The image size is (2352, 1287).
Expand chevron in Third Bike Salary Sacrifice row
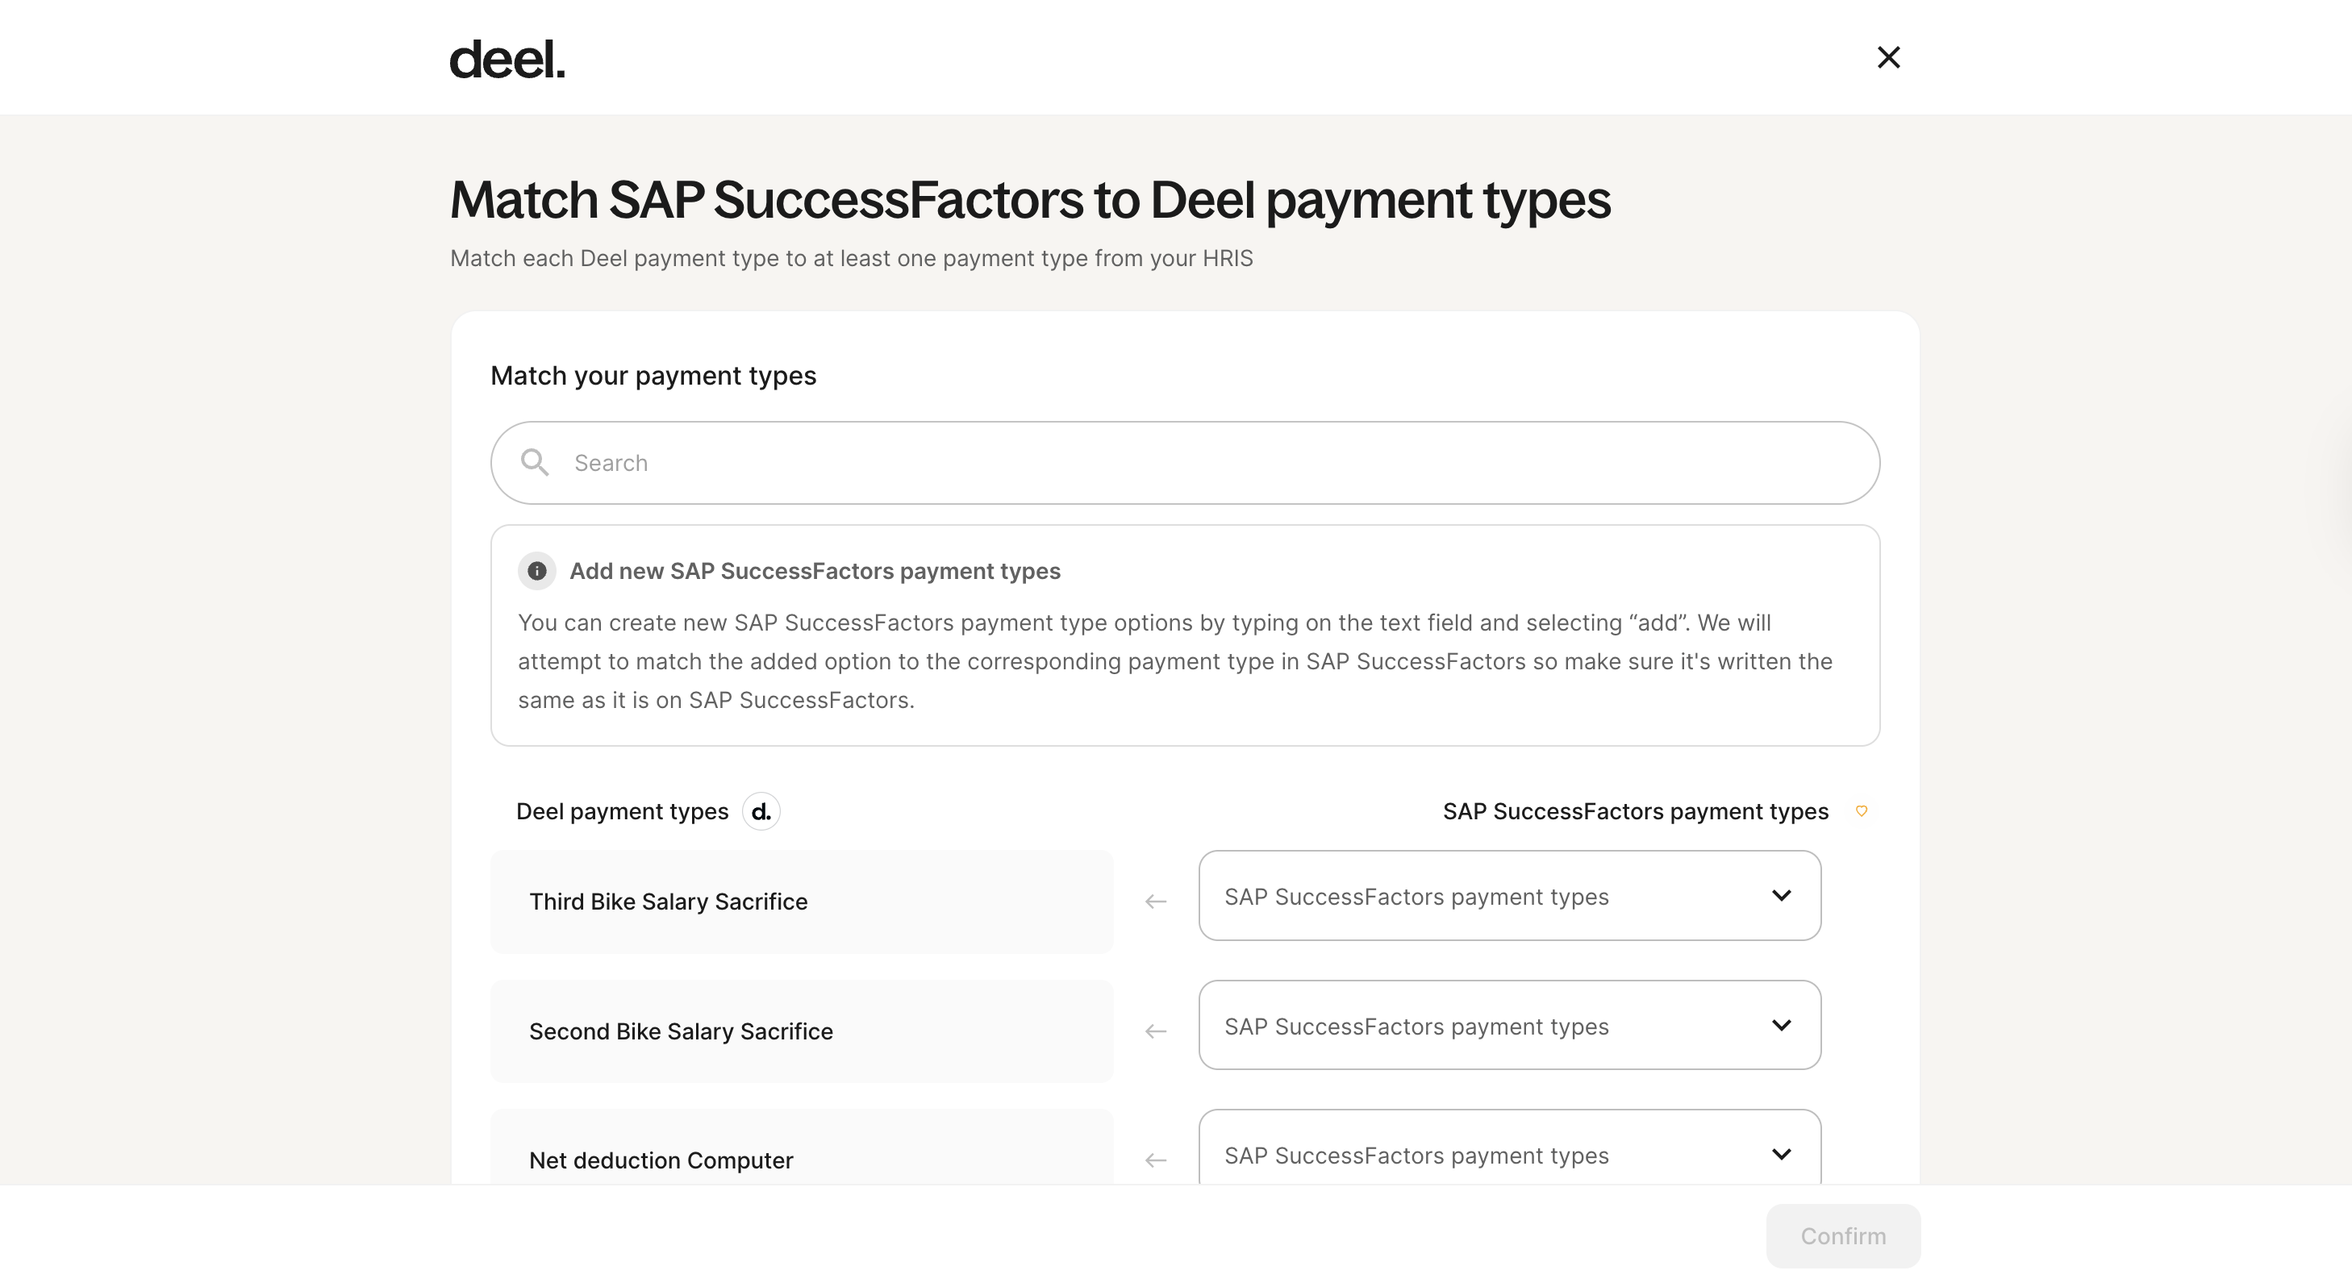[x=1782, y=895]
